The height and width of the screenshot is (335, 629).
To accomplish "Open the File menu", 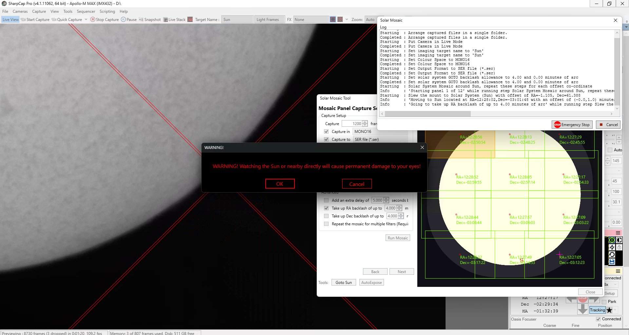I will tap(5, 11).
